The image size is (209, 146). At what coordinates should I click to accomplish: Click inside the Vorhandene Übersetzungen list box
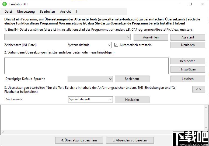tap(86, 66)
